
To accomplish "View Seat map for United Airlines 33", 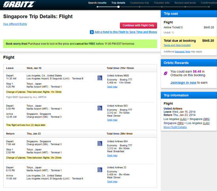I will 112,182.
